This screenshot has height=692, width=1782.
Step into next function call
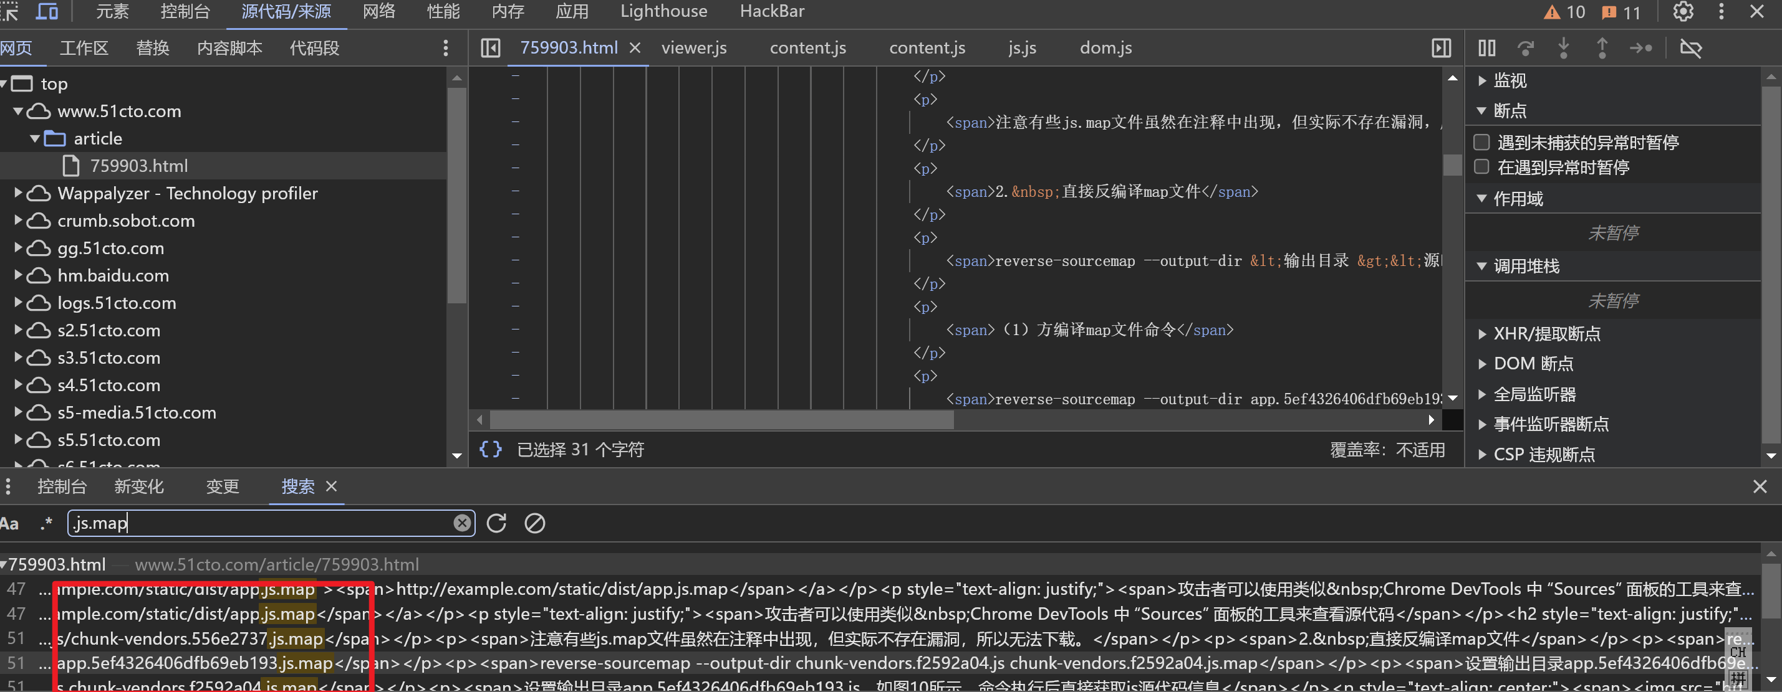tap(1563, 48)
